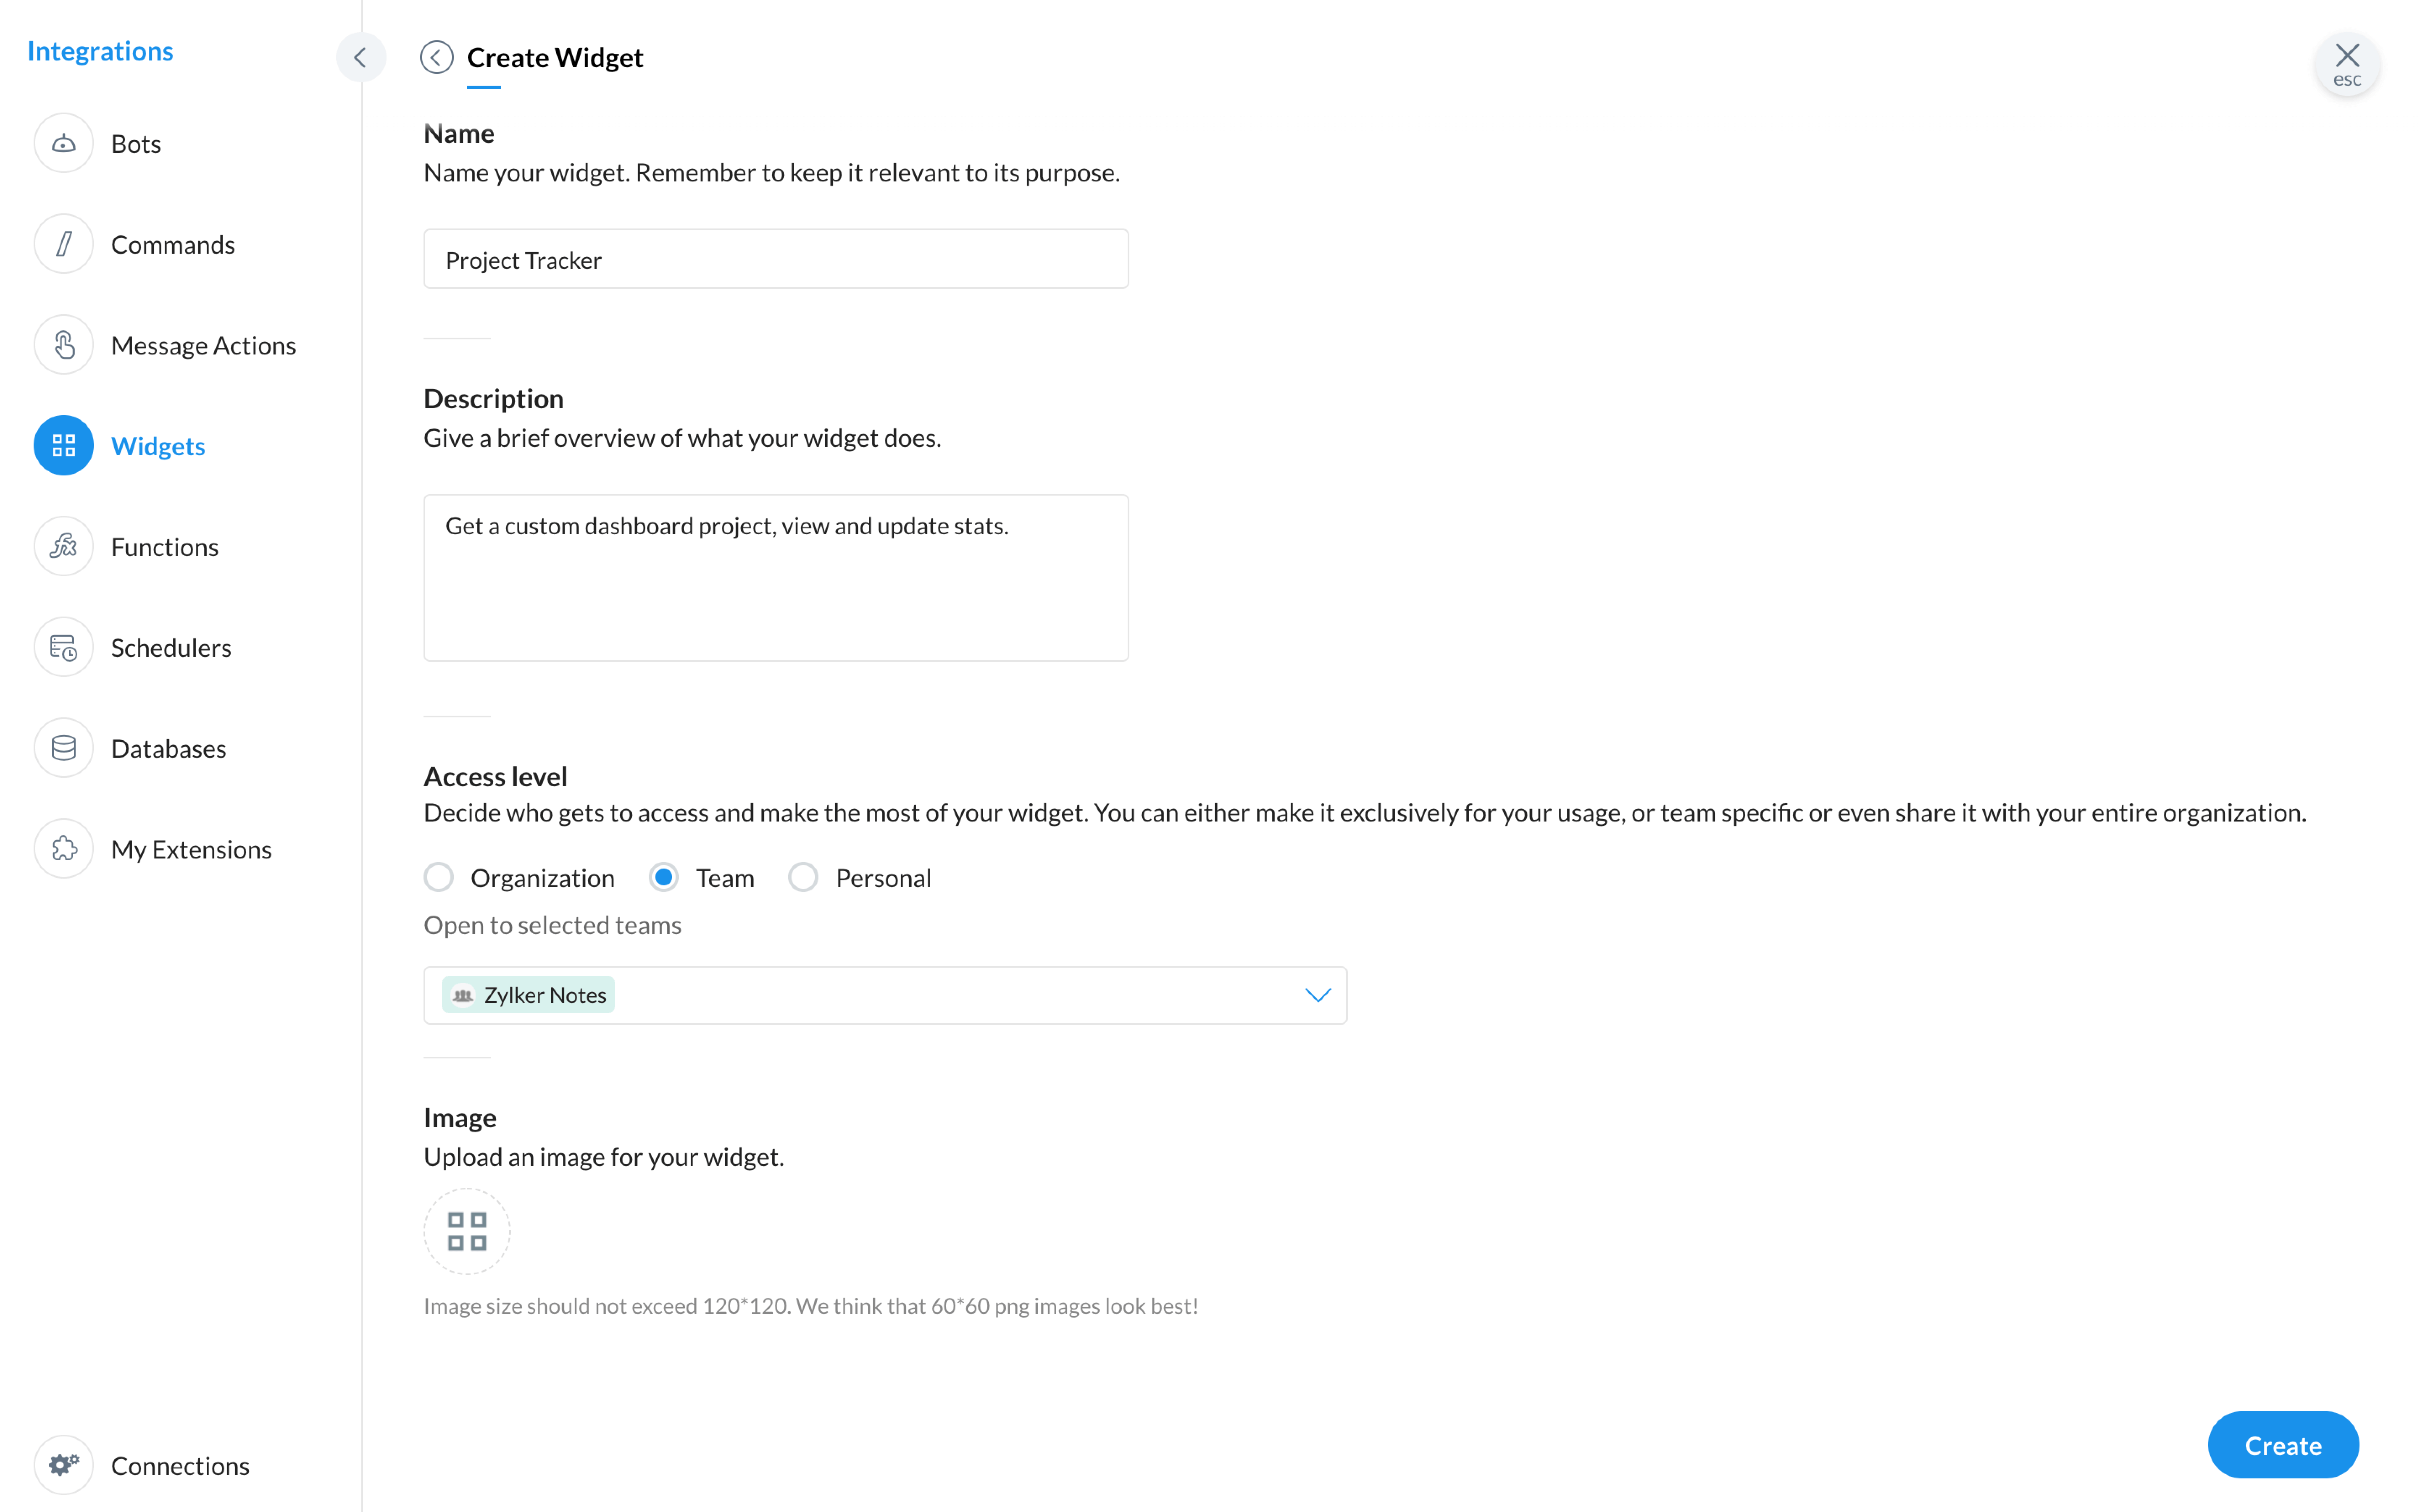This screenshot has width=2420, height=1512.
Task: Click the Create button
Action: (2283, 1445)
